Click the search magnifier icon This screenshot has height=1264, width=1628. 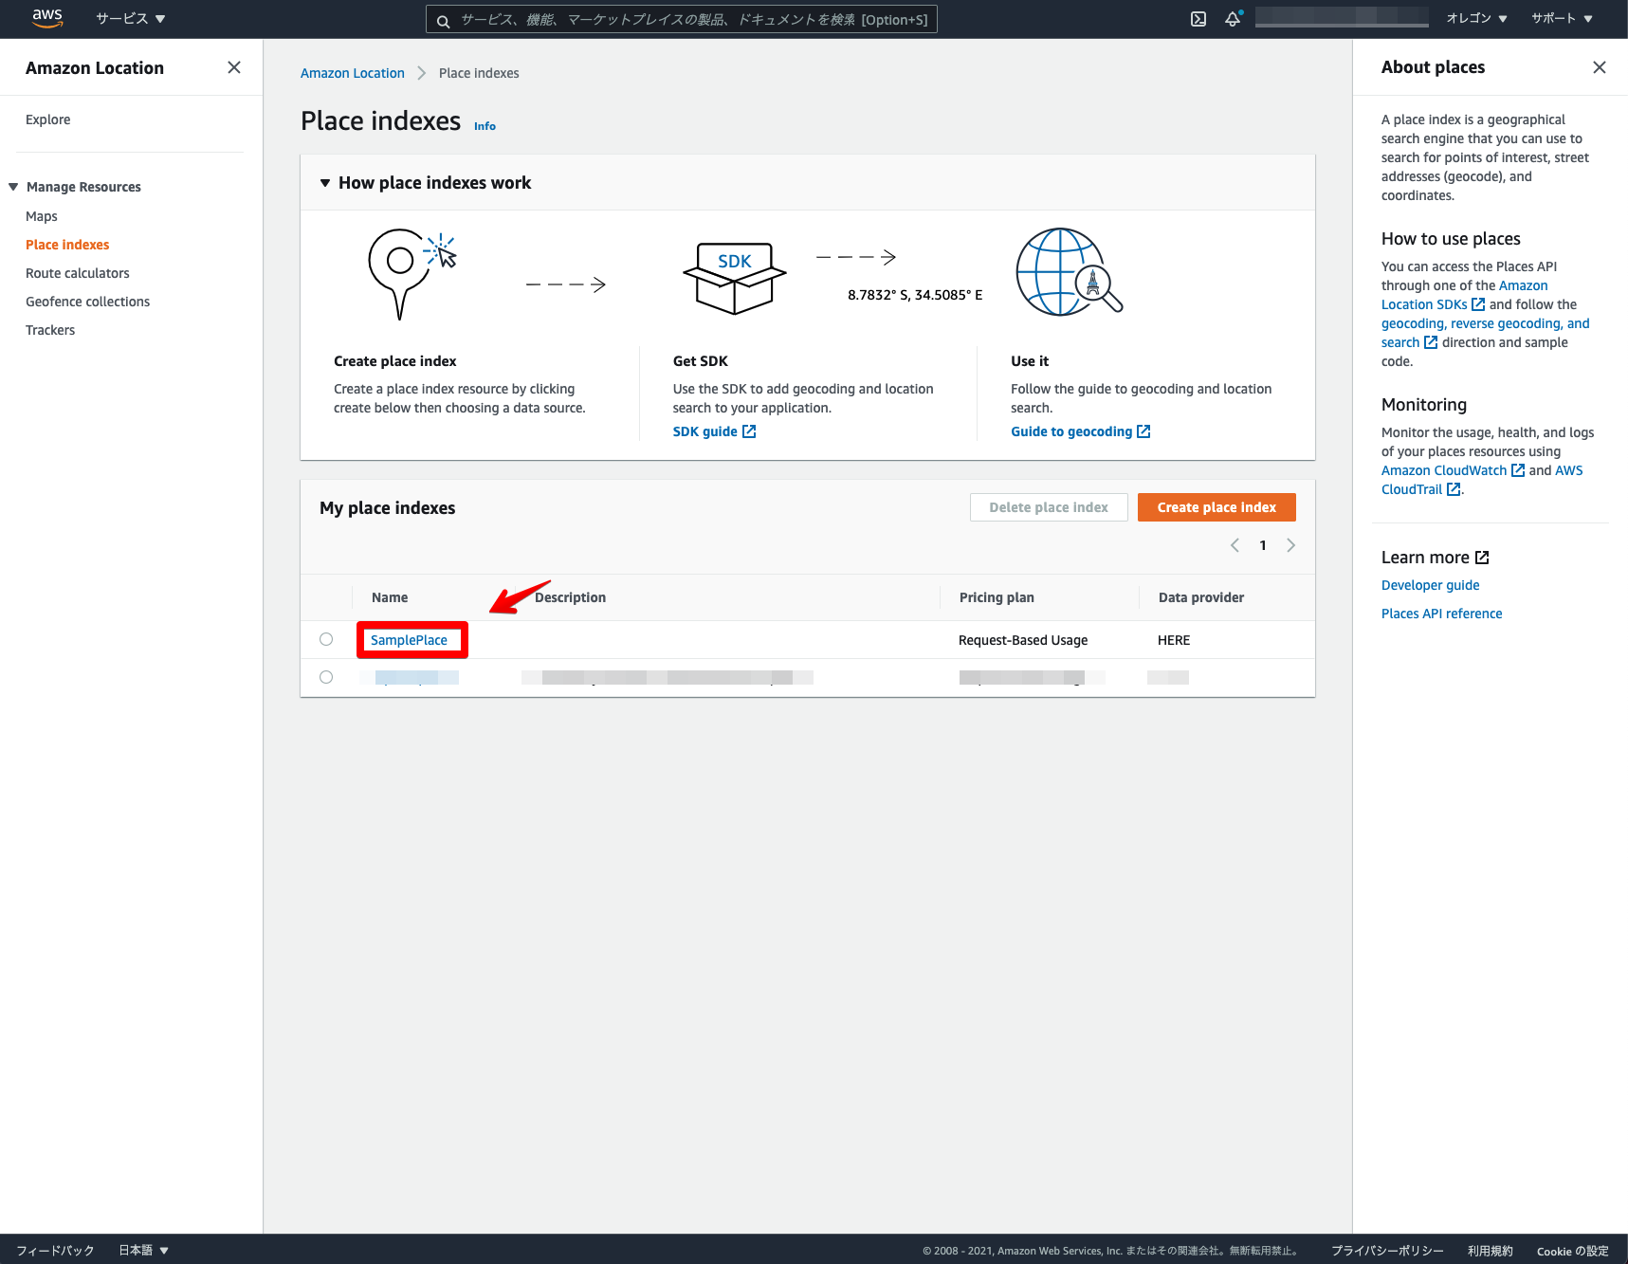pos(443,20)
